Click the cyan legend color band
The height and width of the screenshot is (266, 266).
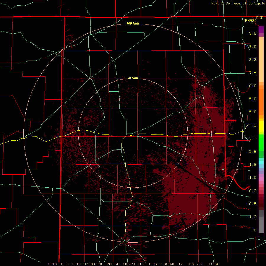point(261,163)
